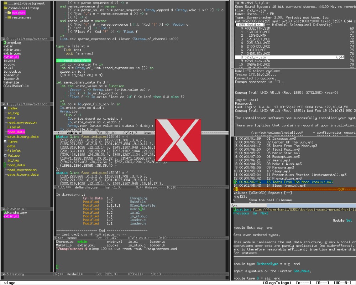The image size is (356, 285).
Task: Follow the Next link in OCaml manual
Action: coord(264,213)
